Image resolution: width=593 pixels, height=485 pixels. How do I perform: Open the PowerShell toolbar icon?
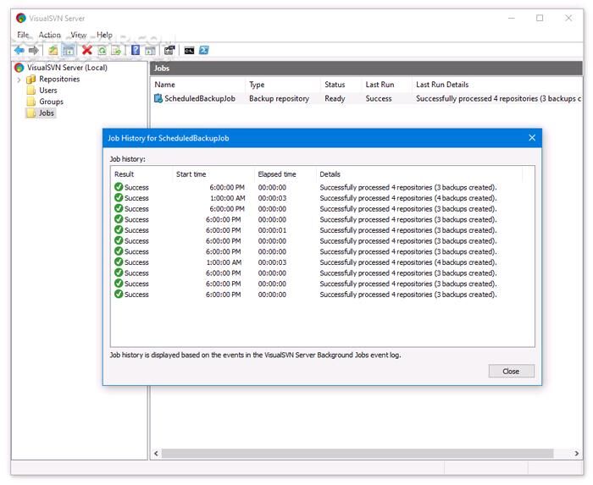(x=204, y=50)
